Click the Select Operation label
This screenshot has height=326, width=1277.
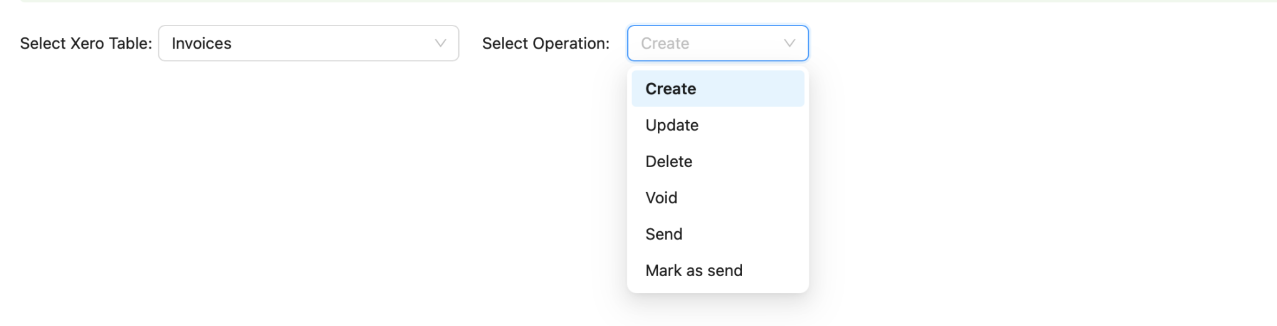546,43
